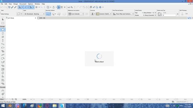The width and height of the screenshot is (193, 108).
Task: Open the zoom percentage 1000% dropdown arrow
Action: pos(31,99)
